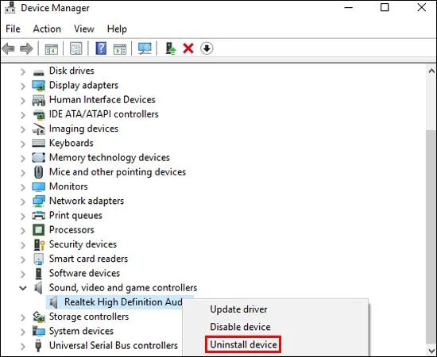Click Scan for hardware changes monitor icon

click(145, 48)
